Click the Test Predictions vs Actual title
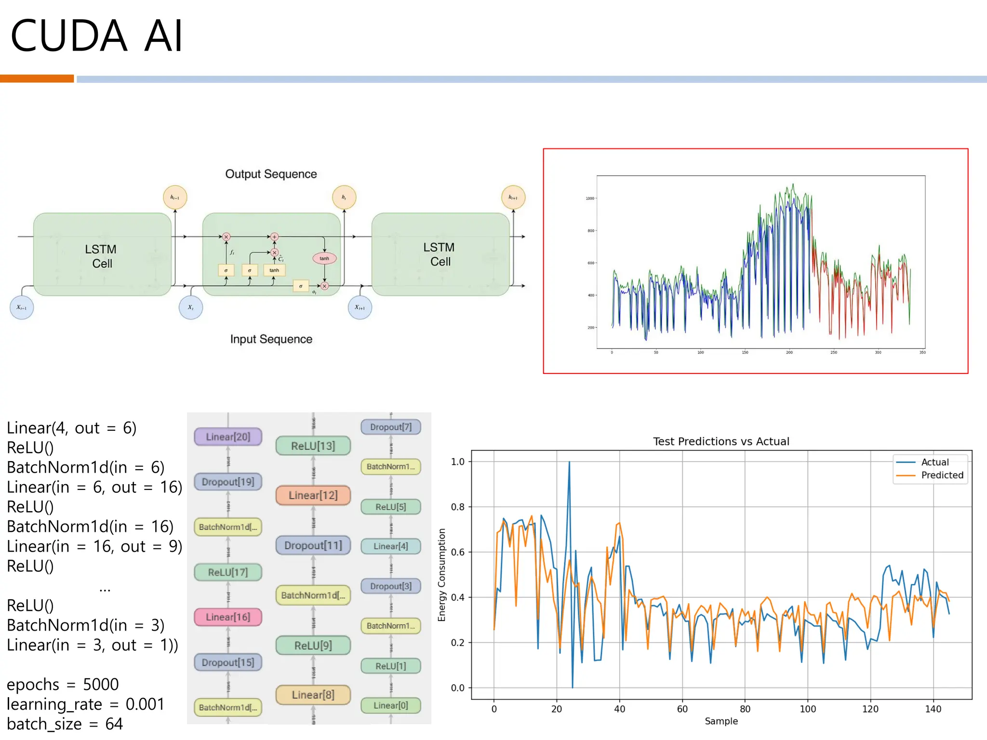Screen dimensions: 987x740 721,441
